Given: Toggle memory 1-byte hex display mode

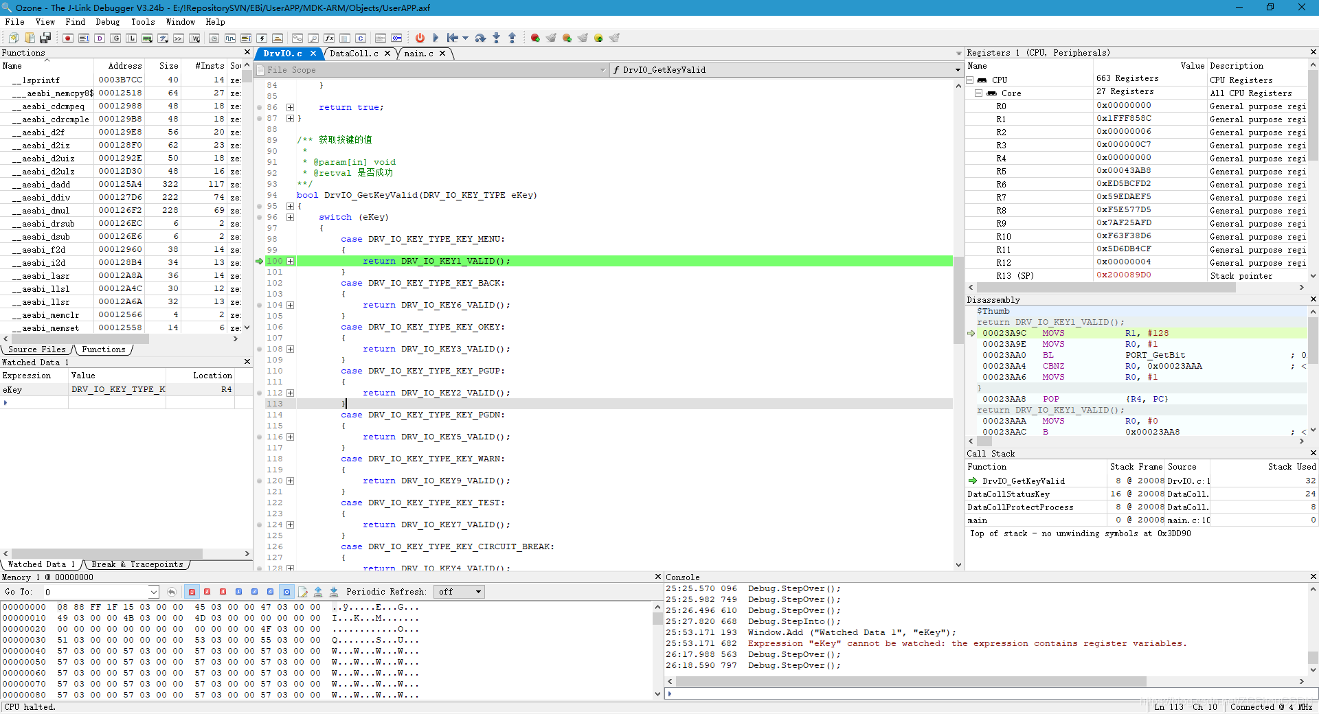Looking at the screenshot, I should tap(192, 592).
